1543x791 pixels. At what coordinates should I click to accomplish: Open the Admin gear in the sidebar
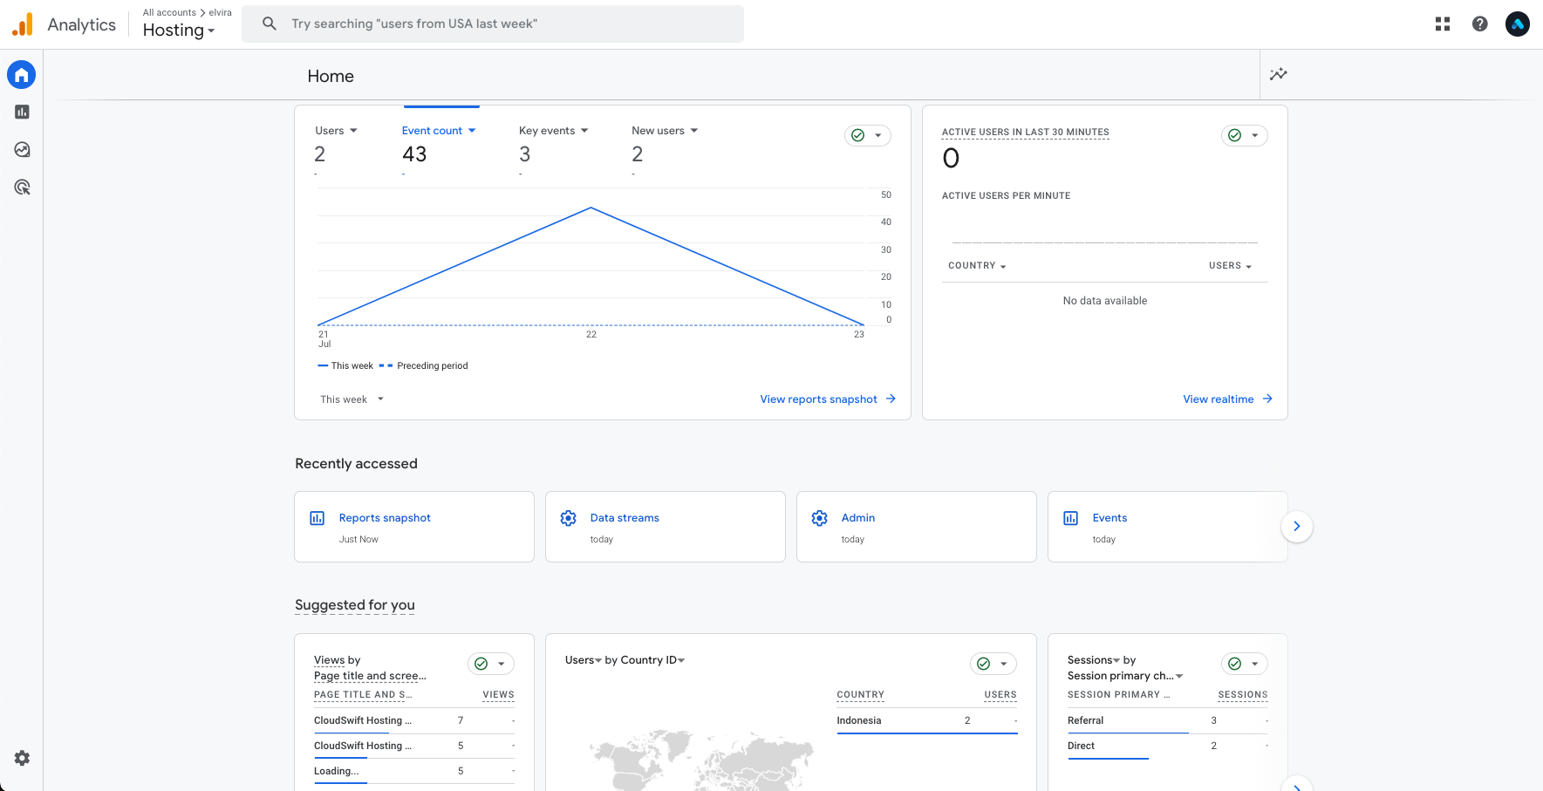click(22, 759)
